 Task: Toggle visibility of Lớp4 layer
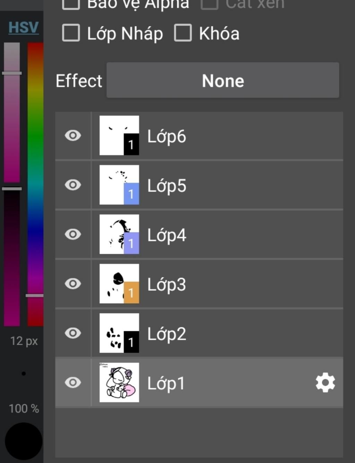[x=73, y=234]
